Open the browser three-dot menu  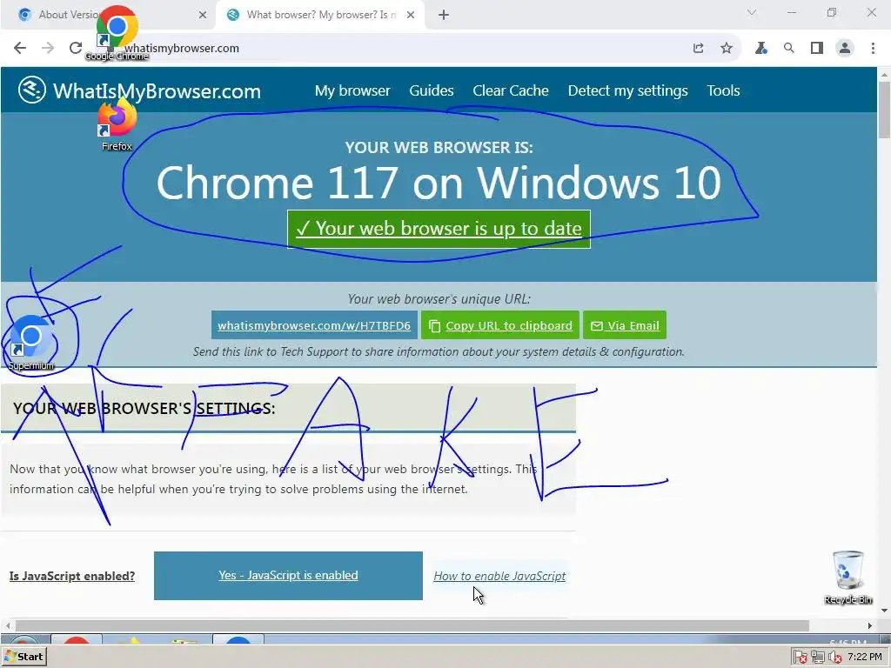tap(873, 49)
